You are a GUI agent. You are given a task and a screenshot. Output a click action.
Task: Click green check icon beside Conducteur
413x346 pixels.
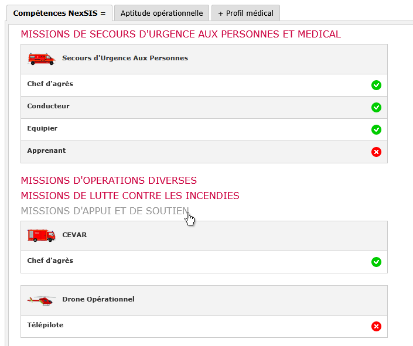pos(376,107)
